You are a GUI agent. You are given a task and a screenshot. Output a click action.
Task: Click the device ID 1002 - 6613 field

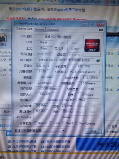pyautogui.click(x=42, y=66)
